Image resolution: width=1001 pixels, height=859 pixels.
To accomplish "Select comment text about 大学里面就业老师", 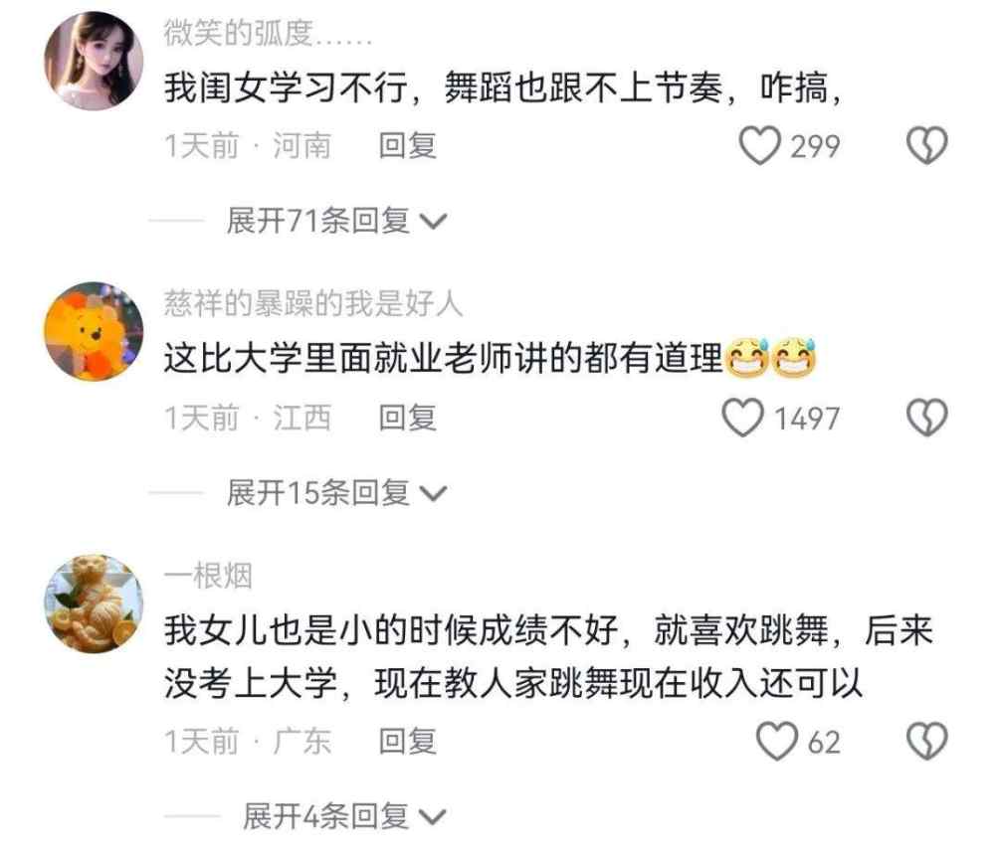I will (x=491, y=358).
